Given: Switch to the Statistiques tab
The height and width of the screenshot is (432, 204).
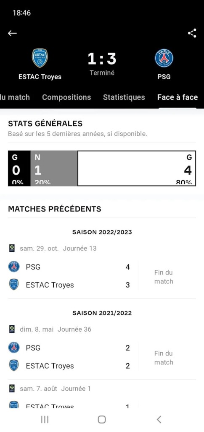Looking at the screenshot, I should [124, 97].
